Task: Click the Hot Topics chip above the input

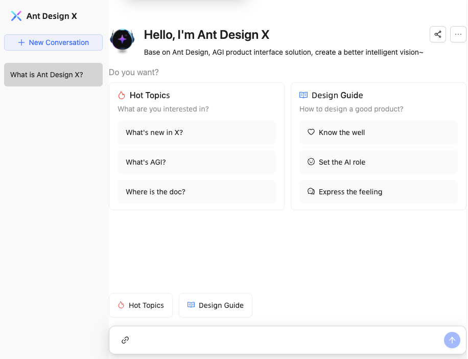Action: coord(141,305)
